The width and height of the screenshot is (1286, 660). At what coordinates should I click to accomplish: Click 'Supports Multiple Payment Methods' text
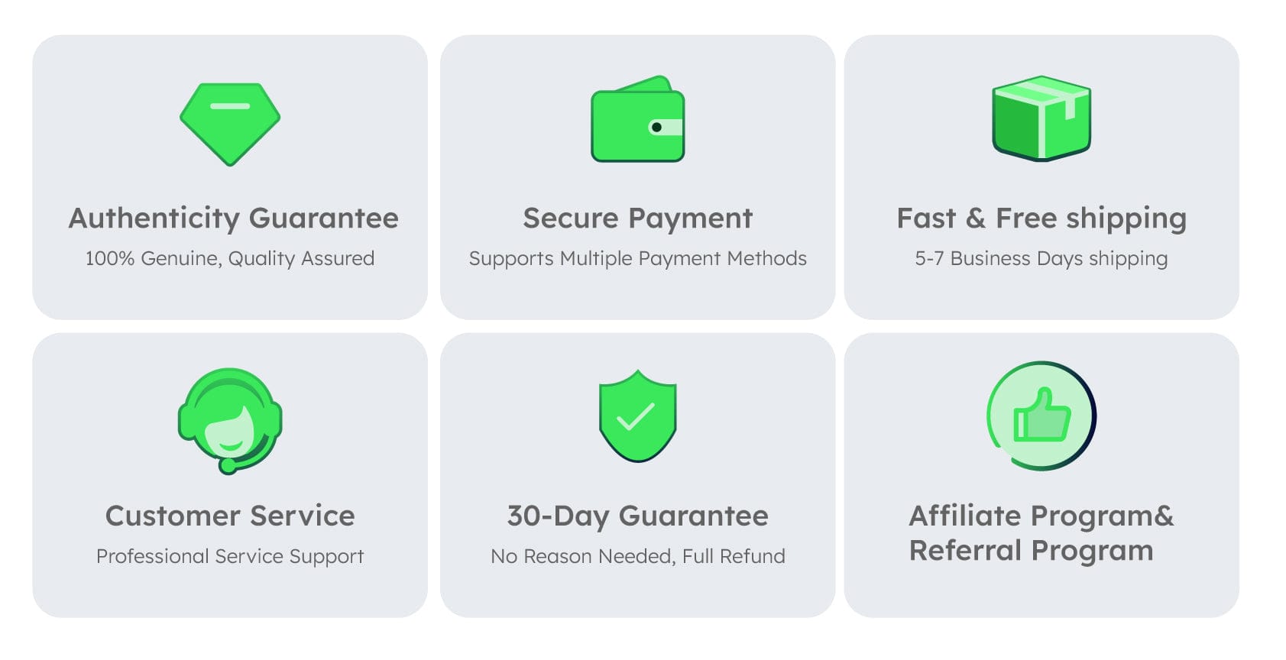(x=637, y=259)
